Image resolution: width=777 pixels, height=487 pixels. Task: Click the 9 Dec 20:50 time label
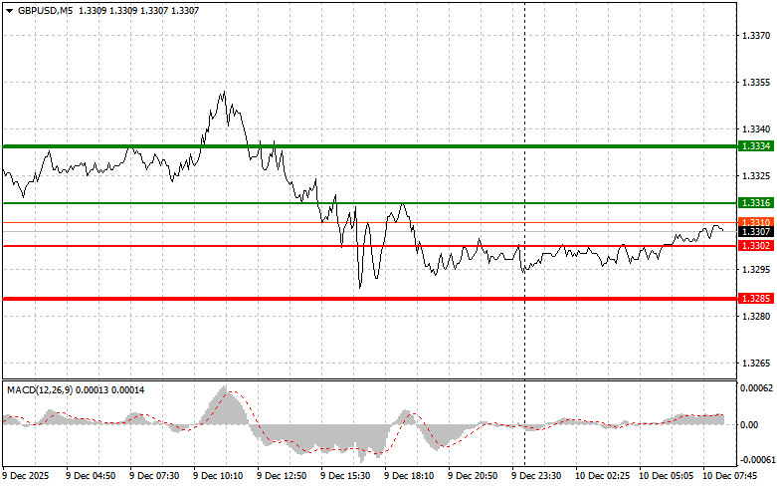coord(473,476)
